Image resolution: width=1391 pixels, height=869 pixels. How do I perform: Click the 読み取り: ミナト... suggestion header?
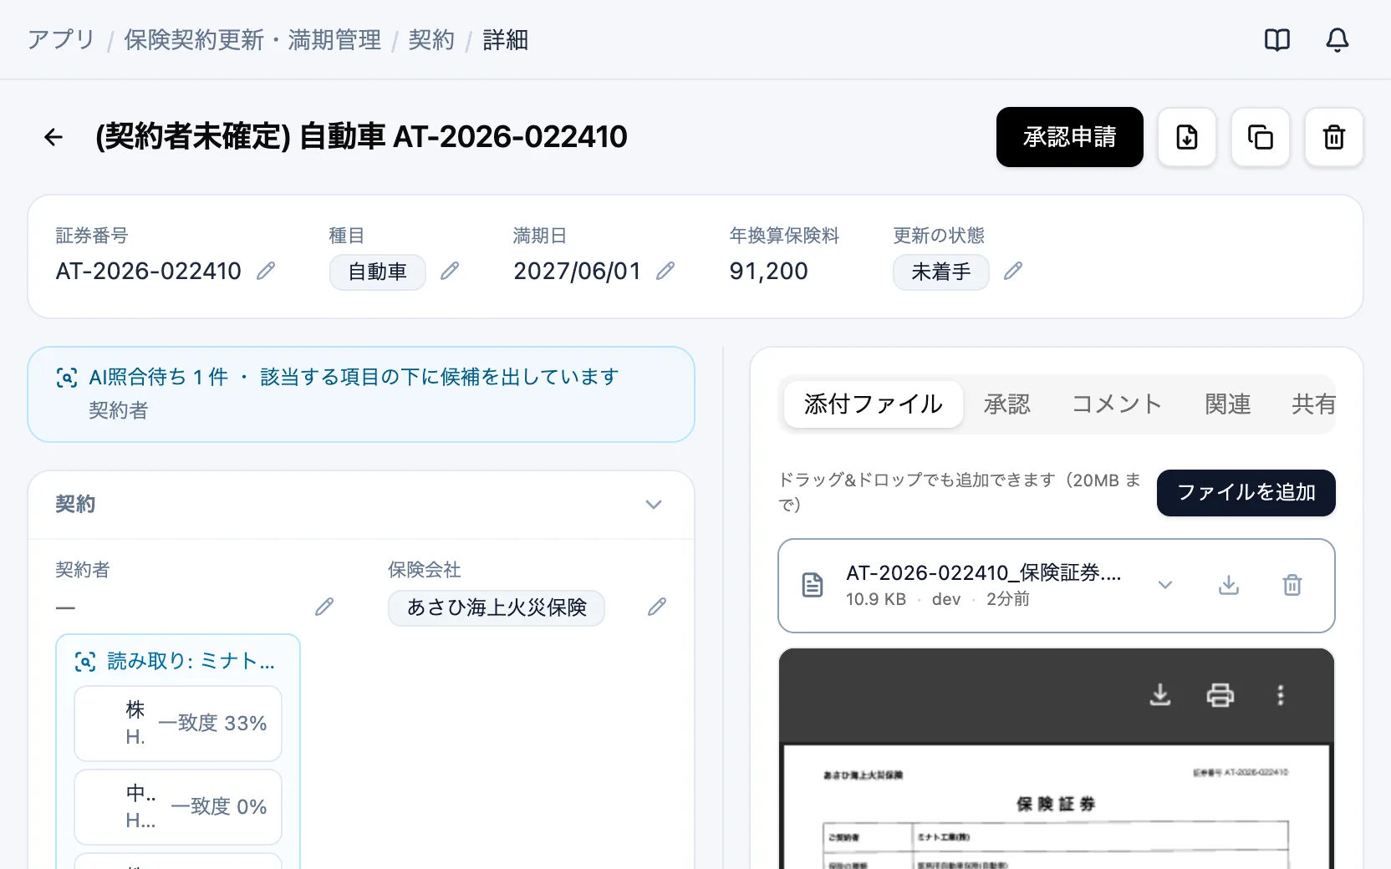(x=176, y=662)
